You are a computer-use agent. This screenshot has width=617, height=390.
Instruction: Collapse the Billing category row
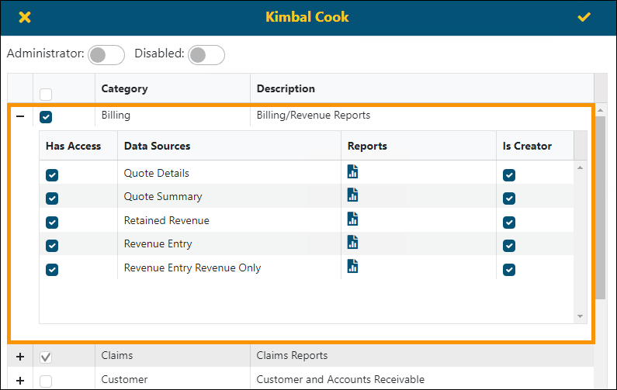tap(20, 116)
